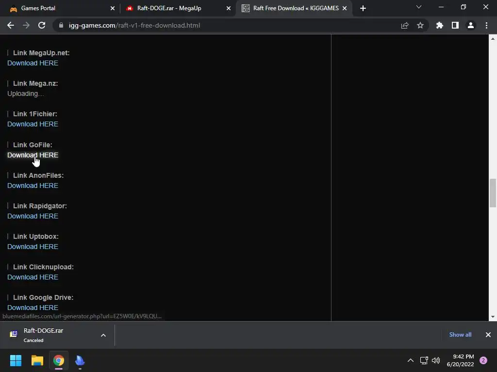Toggle the browser side panel

455,25
